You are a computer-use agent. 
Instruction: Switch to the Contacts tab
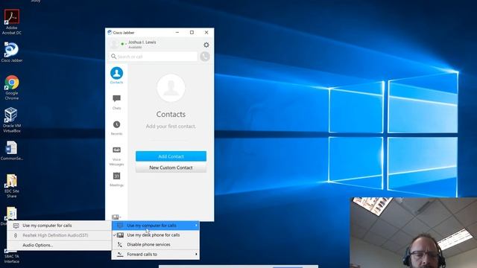click(x=116, y=76)
